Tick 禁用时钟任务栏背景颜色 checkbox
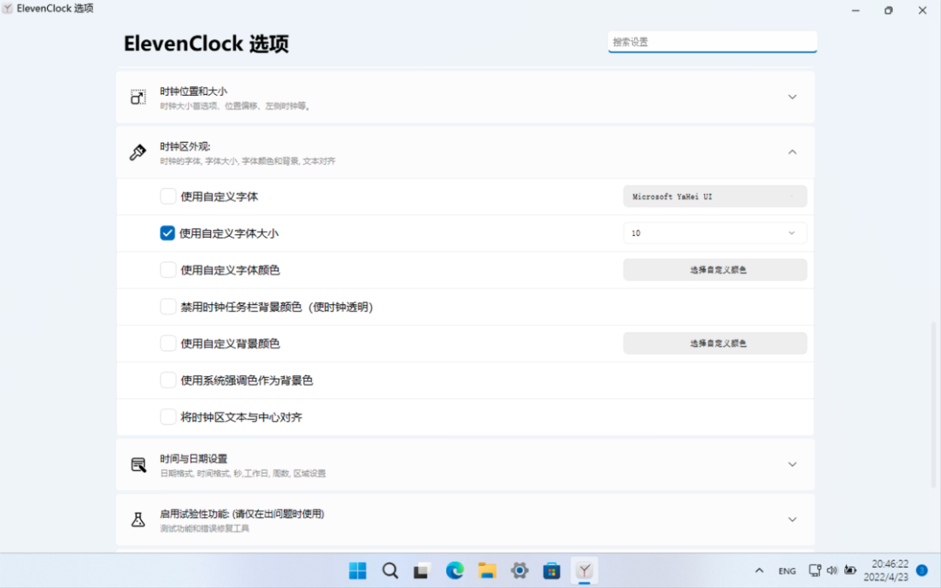The height and width of the screenshot is (588, 941). click(168, 307)
